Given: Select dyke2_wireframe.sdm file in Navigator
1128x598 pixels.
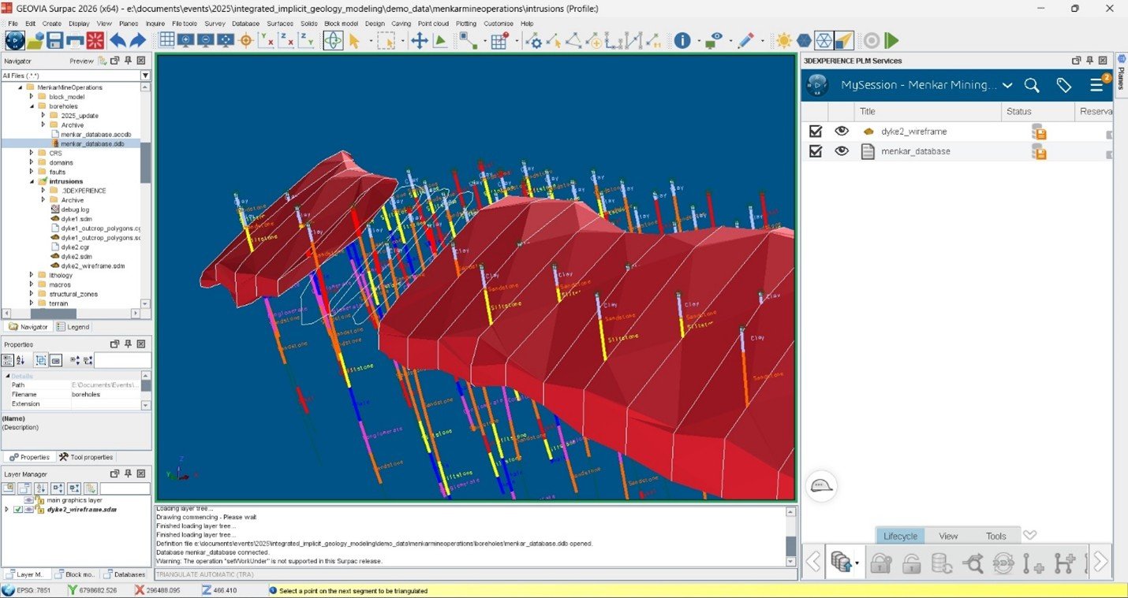Looking at the screenshot, I should (x=92, y=266).
